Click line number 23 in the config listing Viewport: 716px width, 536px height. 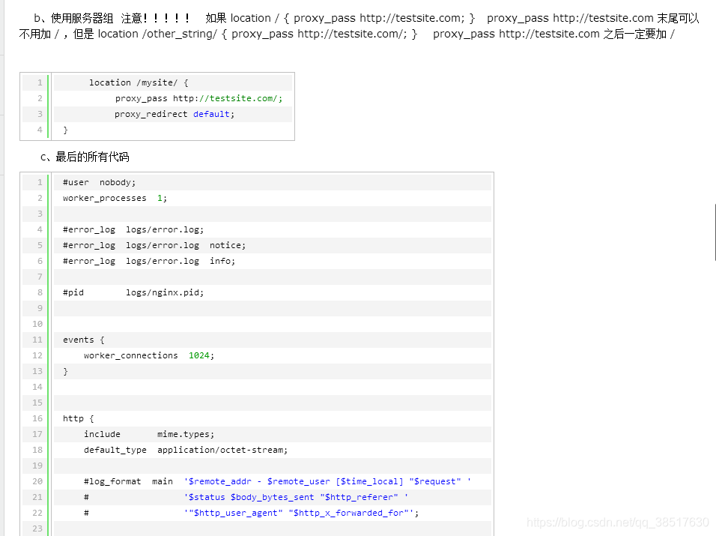(x=37, y=528)
